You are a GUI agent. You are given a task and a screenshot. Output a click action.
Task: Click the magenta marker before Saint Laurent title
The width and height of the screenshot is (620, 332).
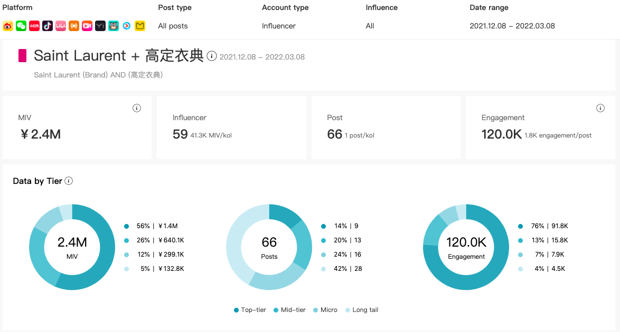click(23, 56)
